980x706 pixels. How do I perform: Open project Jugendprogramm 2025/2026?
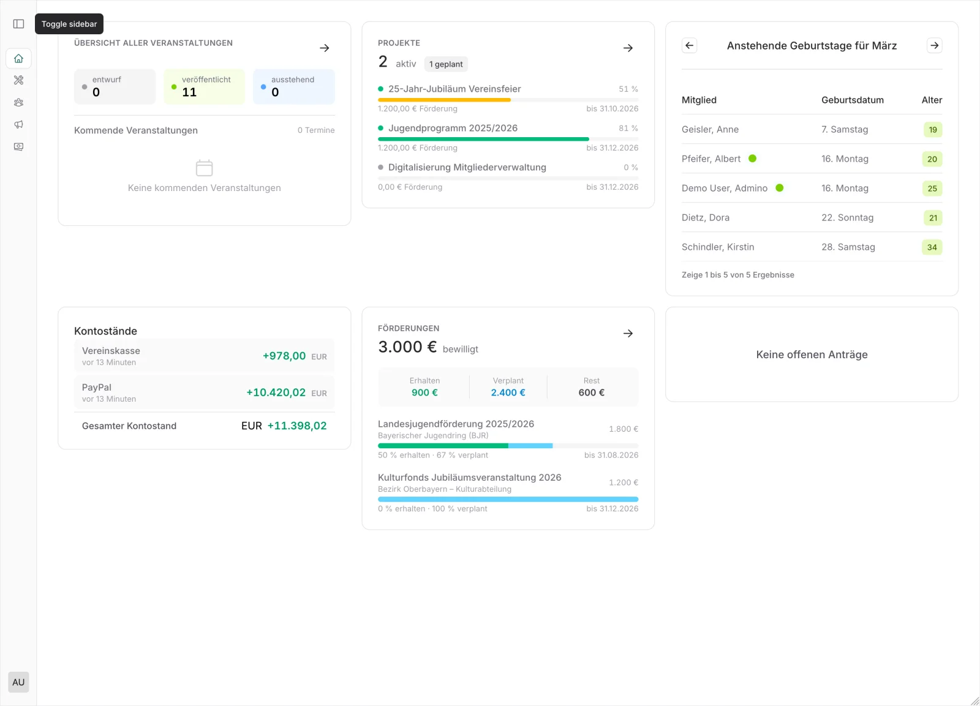(x=453, y=128)
